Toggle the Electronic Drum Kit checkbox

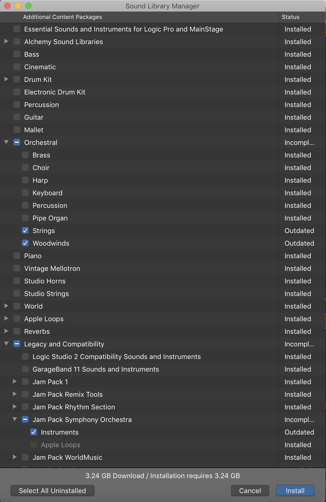pyautogui.click(x=17, y=92)
